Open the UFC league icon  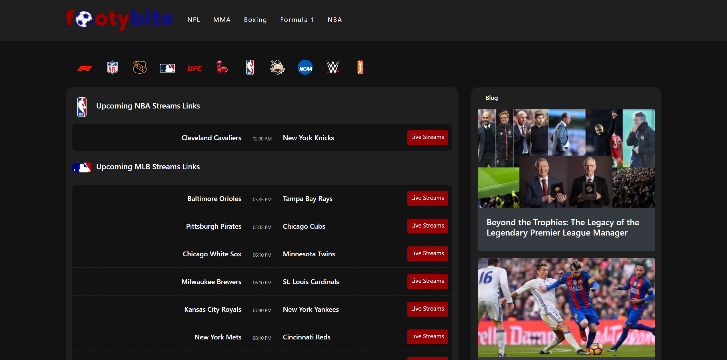195,68
